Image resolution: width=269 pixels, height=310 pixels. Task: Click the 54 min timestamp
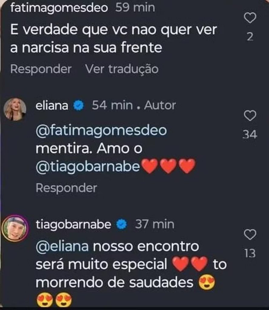(112, 106)
